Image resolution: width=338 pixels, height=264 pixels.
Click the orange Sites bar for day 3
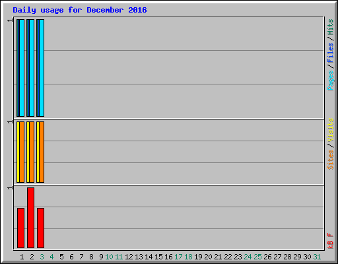click(x=42, y=152)
